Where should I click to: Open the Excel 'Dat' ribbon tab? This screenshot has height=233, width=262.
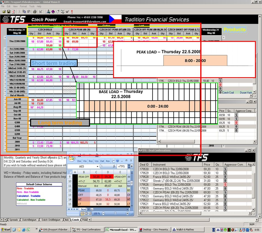[x=102, y=161]
